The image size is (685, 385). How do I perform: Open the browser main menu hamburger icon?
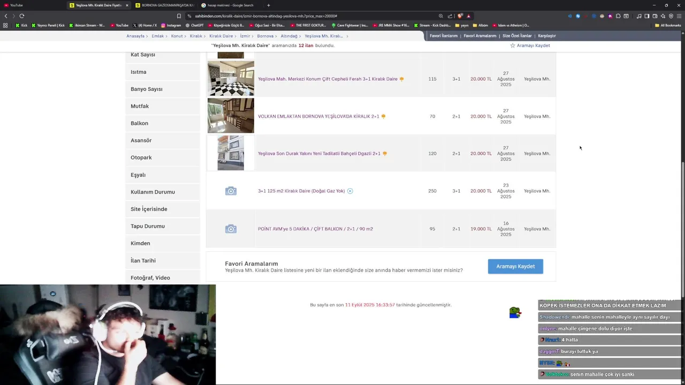tap(679, 16)
